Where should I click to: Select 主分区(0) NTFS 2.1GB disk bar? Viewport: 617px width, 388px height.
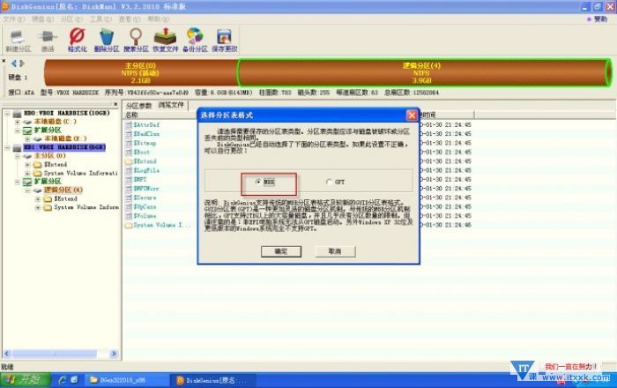[x=140, y=73]
